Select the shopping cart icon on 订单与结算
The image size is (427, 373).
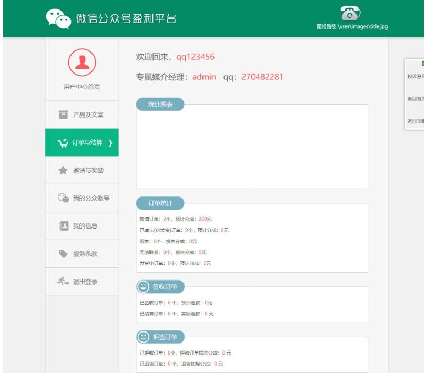65,142
